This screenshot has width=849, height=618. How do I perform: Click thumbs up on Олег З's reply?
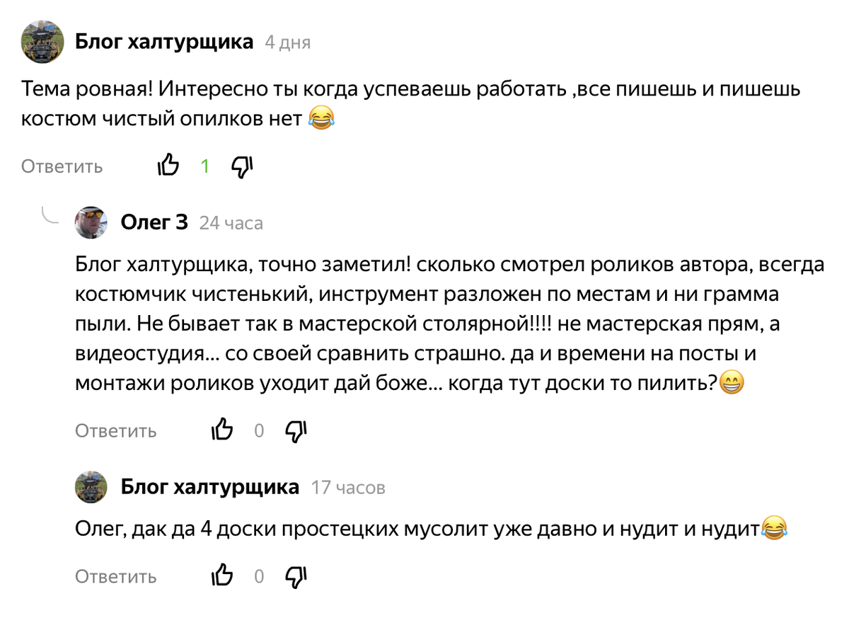click(x=223, y=430)
